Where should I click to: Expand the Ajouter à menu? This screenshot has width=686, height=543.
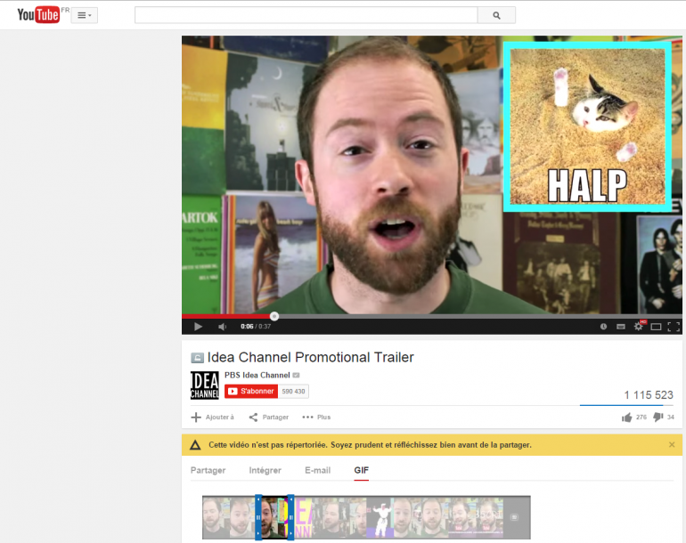(x=213, y=417)
